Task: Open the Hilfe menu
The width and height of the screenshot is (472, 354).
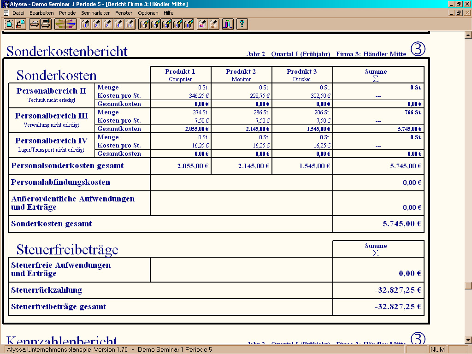Action: tap(169, 13)
